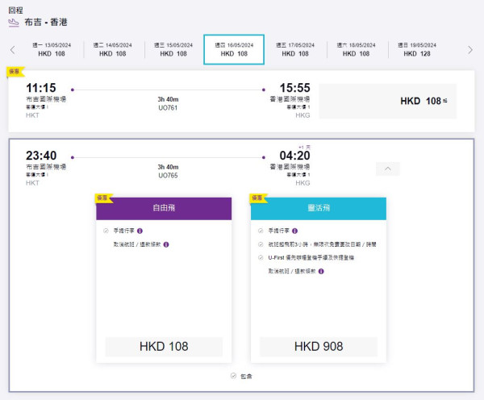
Task: Click info icon beside 取消航班 in 自由飛 card
Action: point(166,244)
